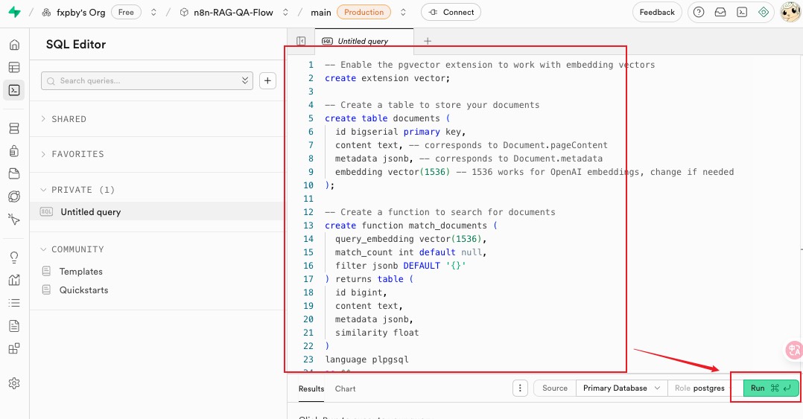
Task: Open the Primary Database dropdown
Action: [x=621, y=388]
